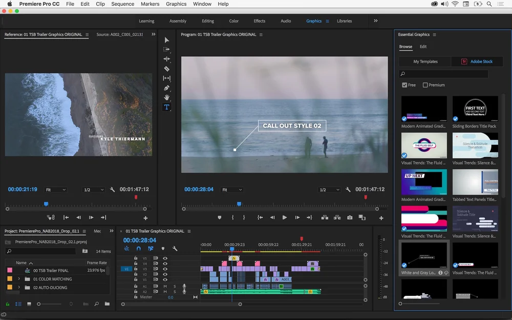Toggle visibility of track V3
Viewport: 512px width, 320px height.
point(165,269)
